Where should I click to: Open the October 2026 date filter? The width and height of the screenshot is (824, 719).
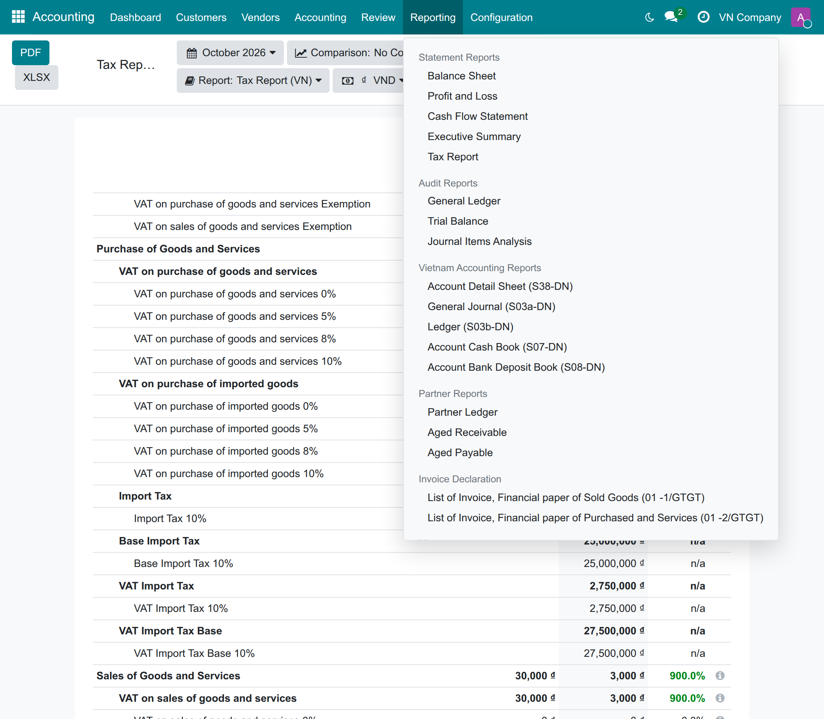tap(230, 52)
